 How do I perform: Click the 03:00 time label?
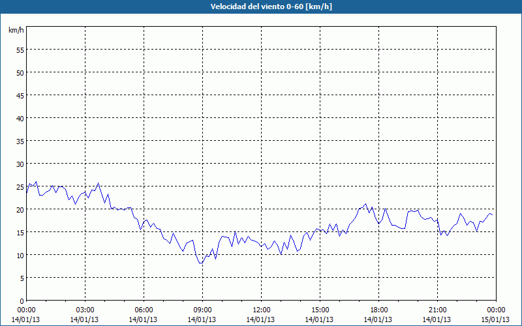85,310
